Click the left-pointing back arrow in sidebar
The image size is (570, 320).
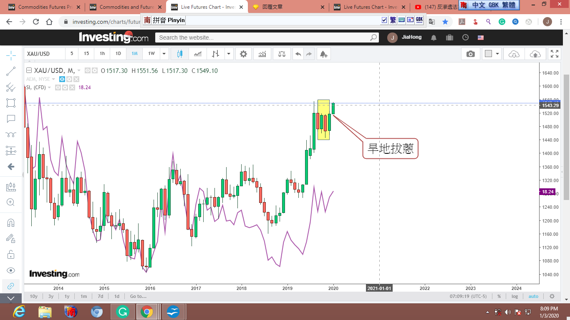tap(11, 167)
